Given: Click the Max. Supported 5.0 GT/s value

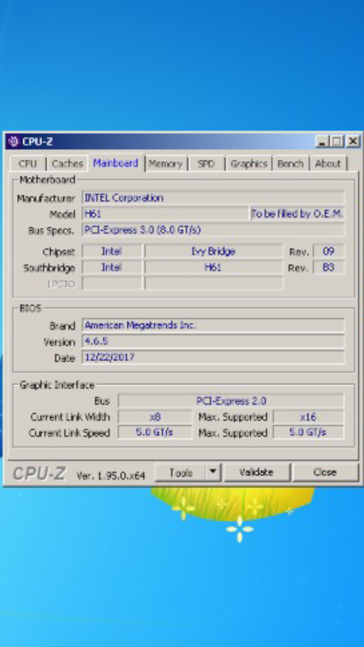Looking at the screenshot, I should (308, 432).
